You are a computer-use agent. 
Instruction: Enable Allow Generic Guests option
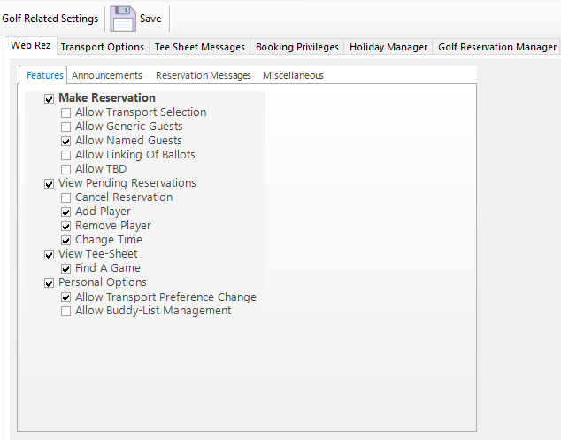(x=66, y=127)
